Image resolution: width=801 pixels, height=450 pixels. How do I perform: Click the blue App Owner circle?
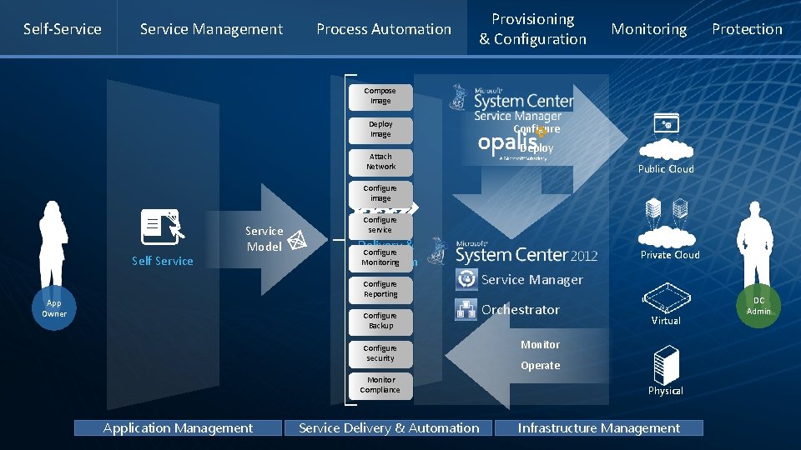coord(53,307)
